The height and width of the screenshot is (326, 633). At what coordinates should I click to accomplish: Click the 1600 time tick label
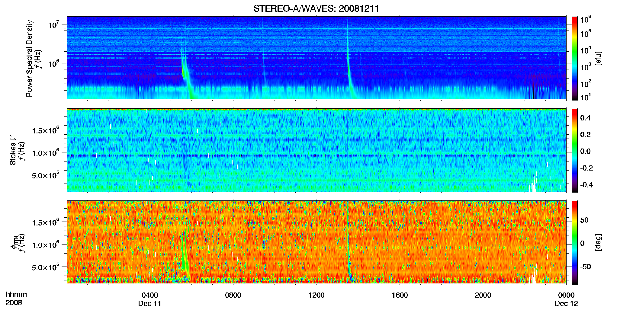(x=400, y=295)
